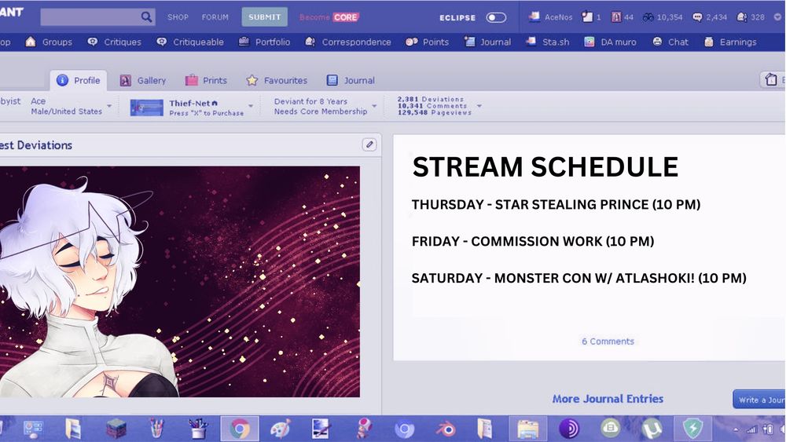Switch to the Profile tab

point(78,80)
